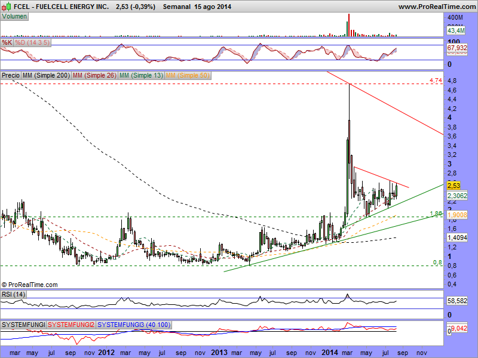
Task: Click the MM (Simple 200) moving average label
Action: (47, 75)
